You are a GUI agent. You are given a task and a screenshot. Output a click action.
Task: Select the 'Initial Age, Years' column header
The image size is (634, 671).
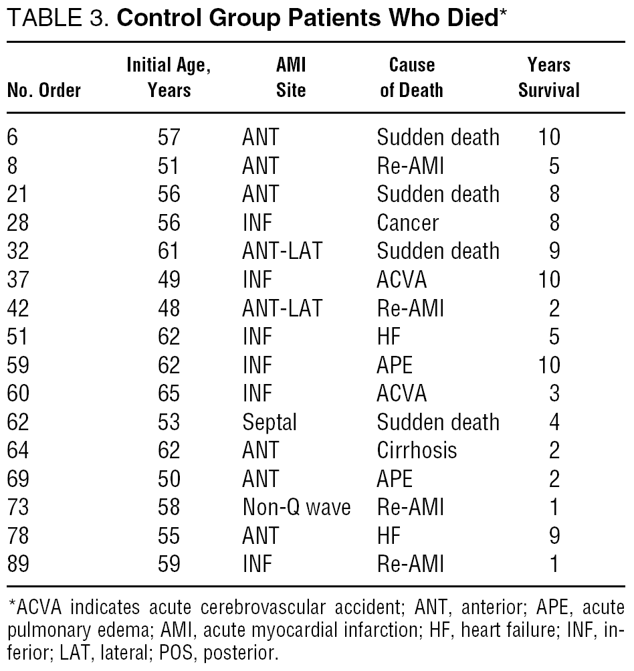click(169, 78)
